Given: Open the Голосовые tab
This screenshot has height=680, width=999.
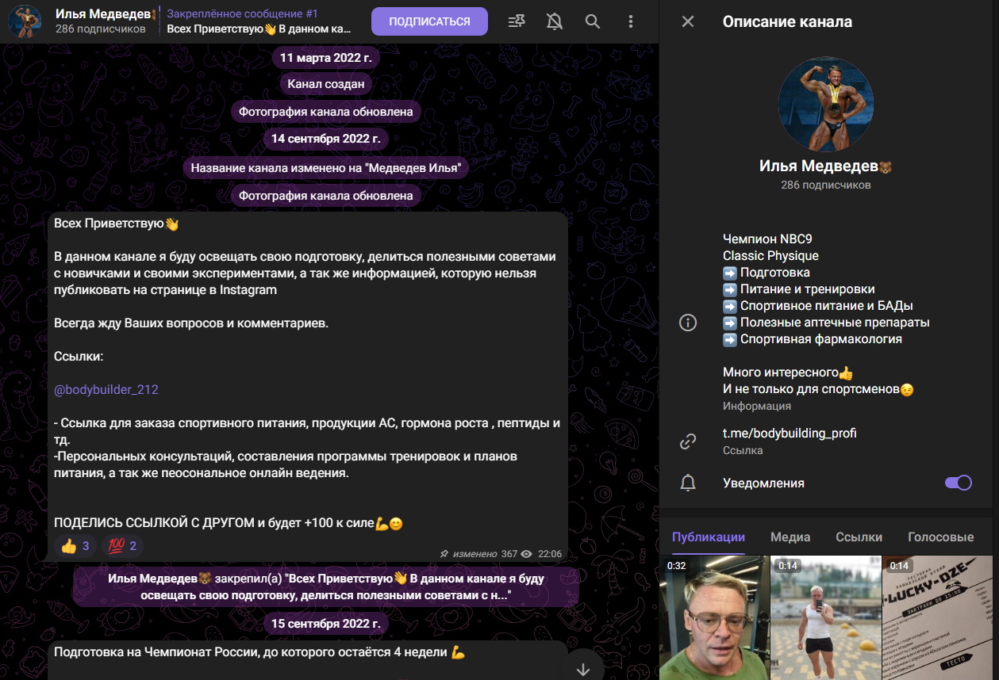Looking at the screenshot, I should (940, 537).
